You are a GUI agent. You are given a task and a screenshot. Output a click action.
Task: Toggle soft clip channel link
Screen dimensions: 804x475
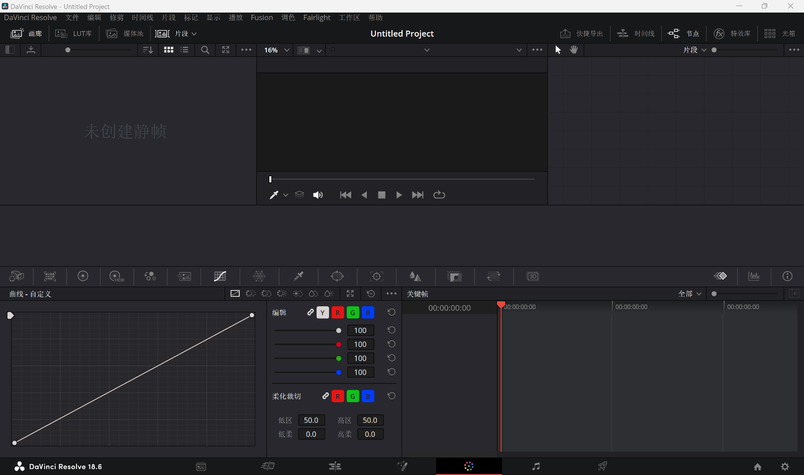pyautogui.click(x=326, y=396)
